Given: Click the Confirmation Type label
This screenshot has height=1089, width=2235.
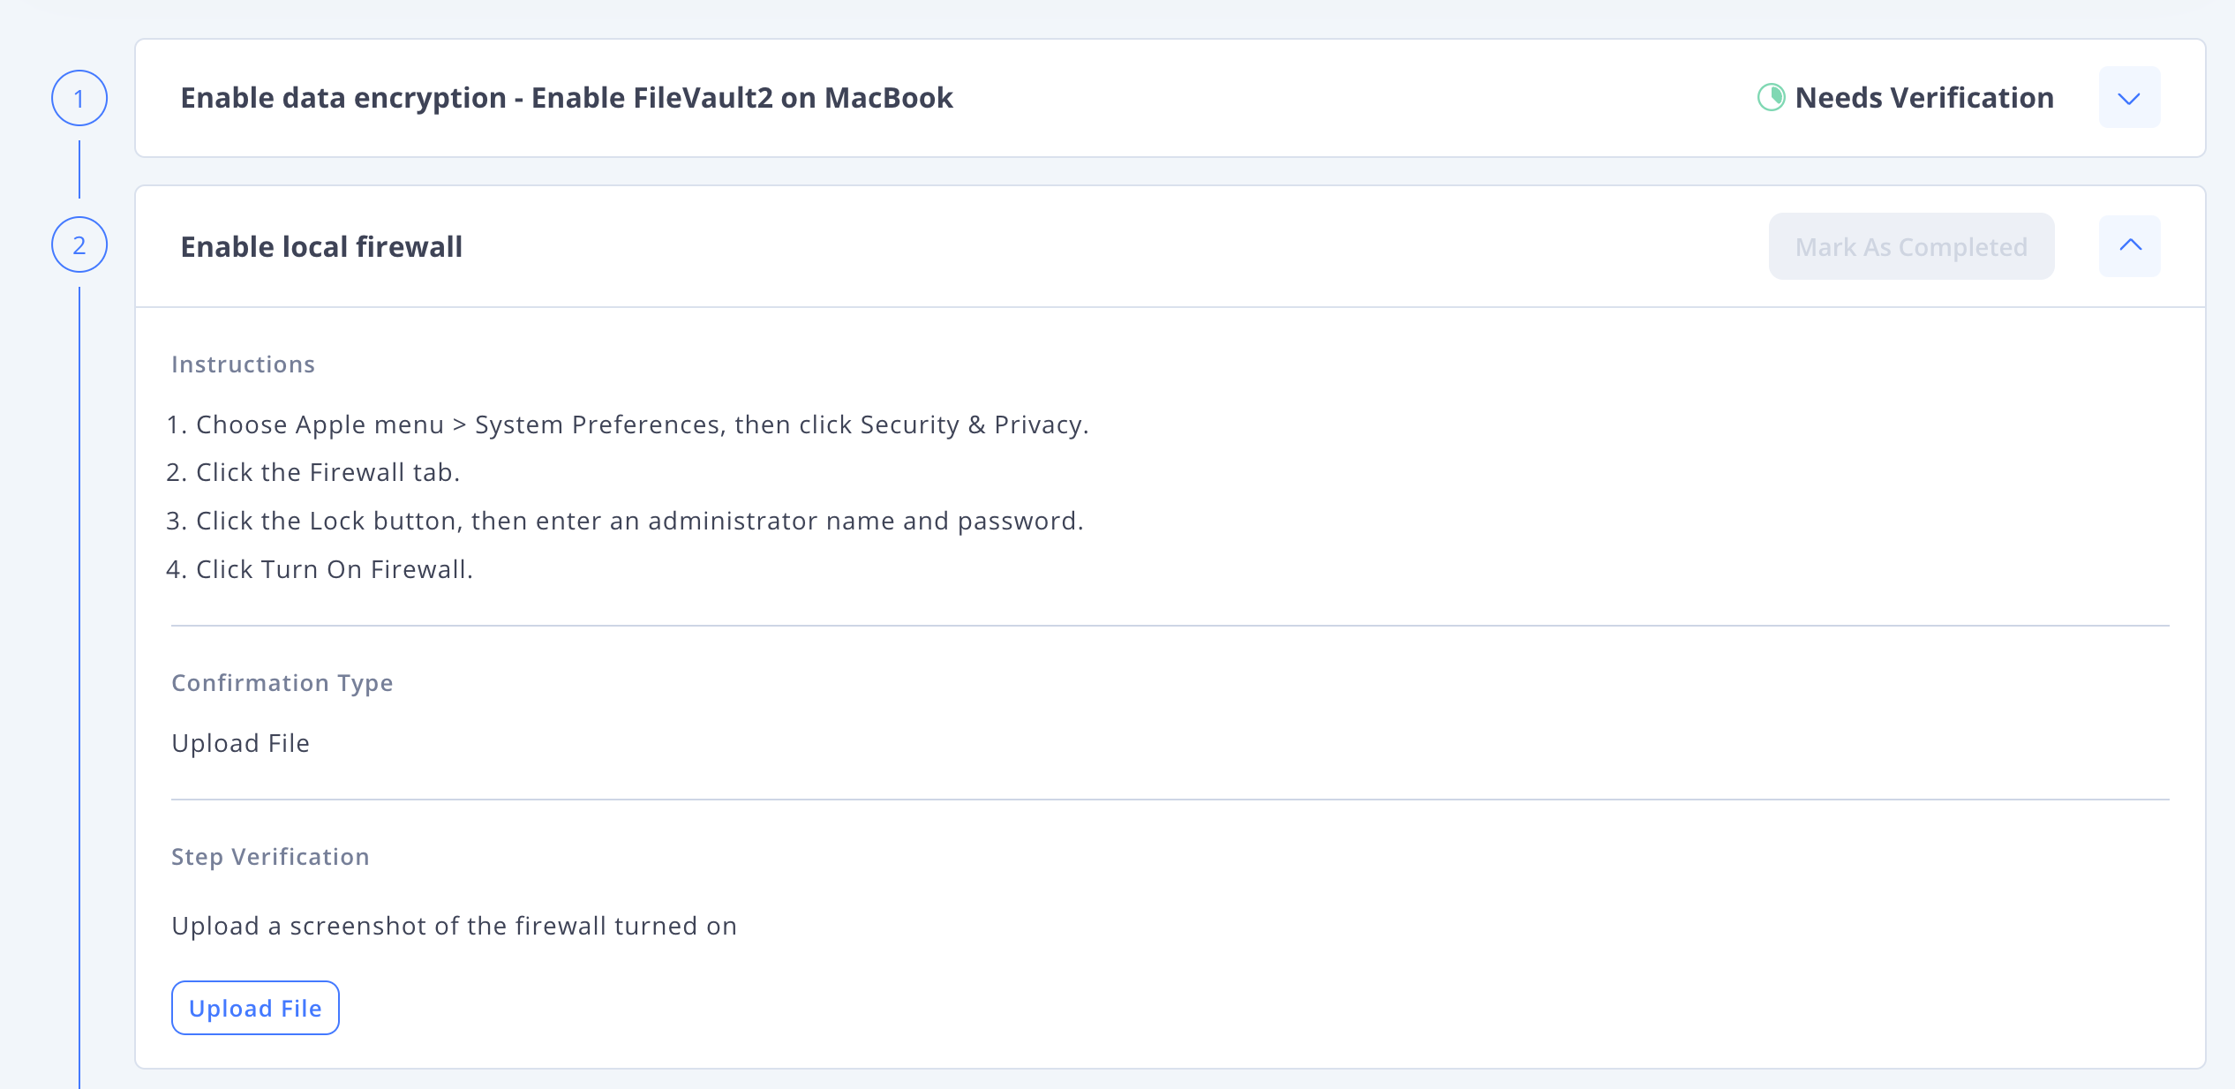Looking at the screenshot, I should (x=282, y=683).
